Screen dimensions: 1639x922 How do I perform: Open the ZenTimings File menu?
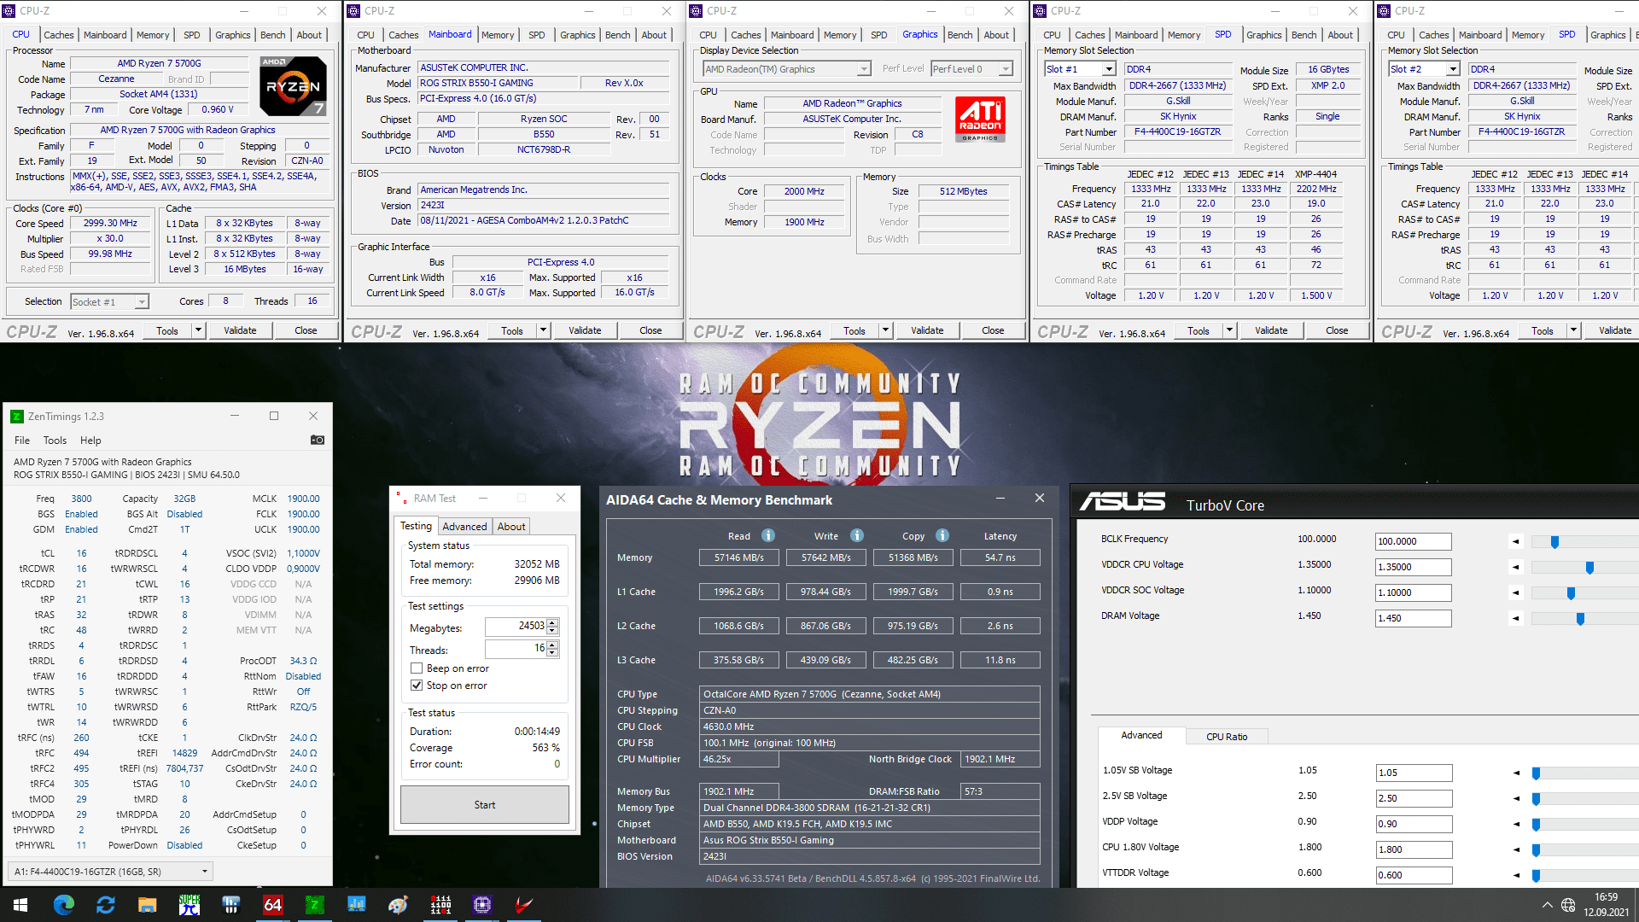point(22,441)
